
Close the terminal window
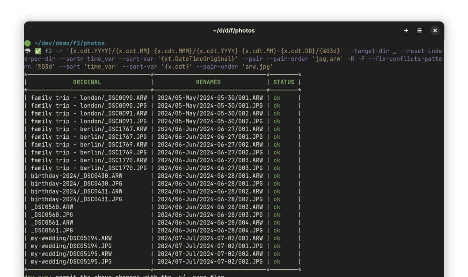tap(435, 31)
